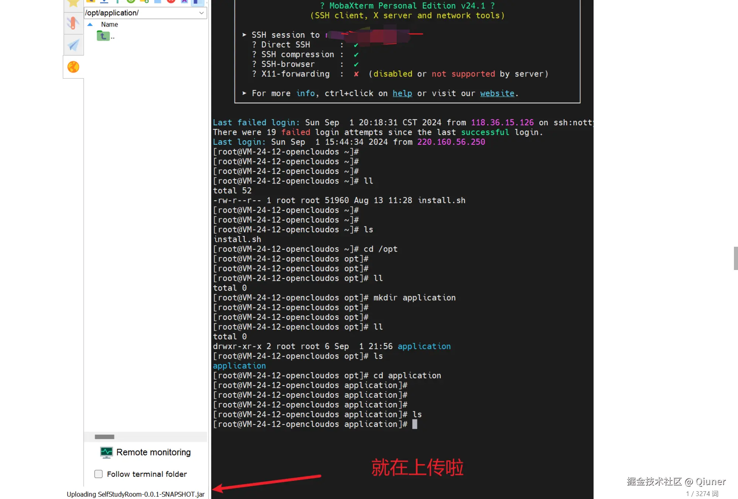Screen dimensions: 738x499
Task: Enable the Follow terminal folder checkbox
Action: click(98, 474)
